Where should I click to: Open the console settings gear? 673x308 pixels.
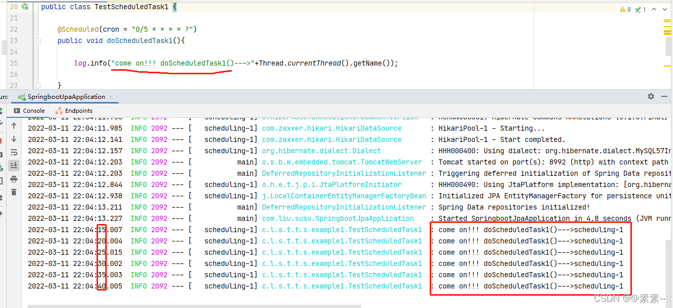[650, 96]
